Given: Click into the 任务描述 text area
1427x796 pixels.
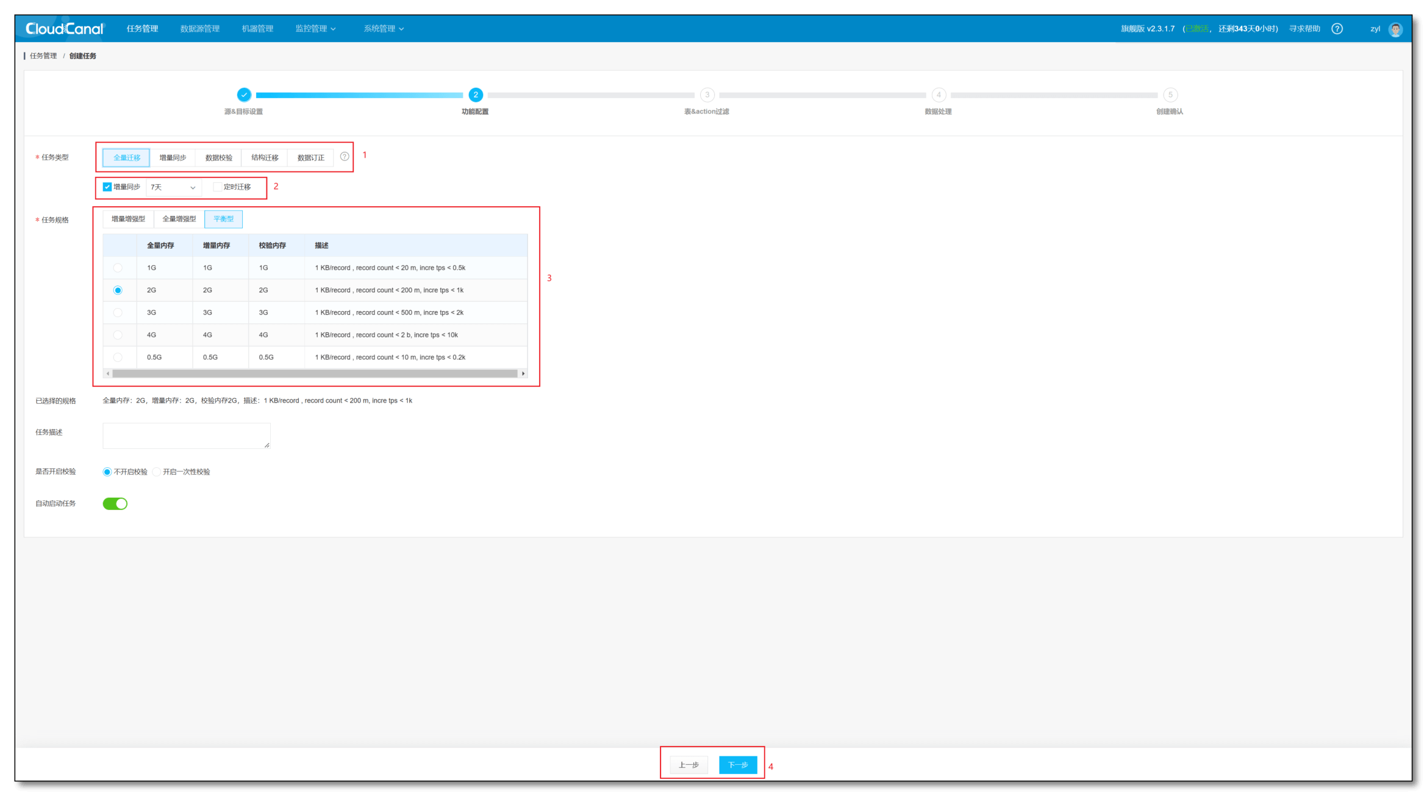Looking at the screenshot, I should [x=187, y=436].
